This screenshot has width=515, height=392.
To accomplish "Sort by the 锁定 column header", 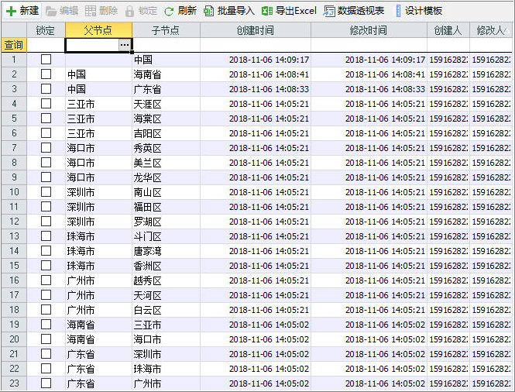I will [x=46, y=30].
